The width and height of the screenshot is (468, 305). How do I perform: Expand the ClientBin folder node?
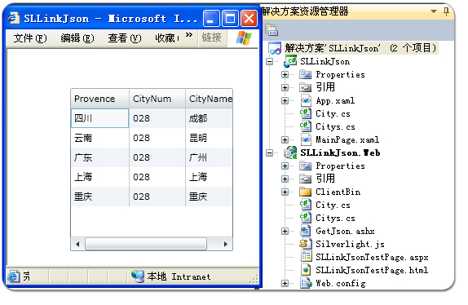[x=285, y=192]
